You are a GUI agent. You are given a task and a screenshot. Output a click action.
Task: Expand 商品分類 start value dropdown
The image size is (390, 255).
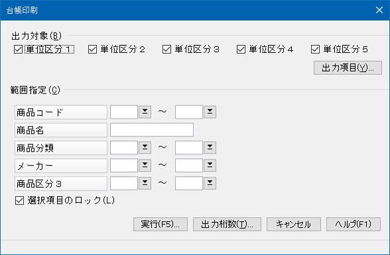coord(145,148)
